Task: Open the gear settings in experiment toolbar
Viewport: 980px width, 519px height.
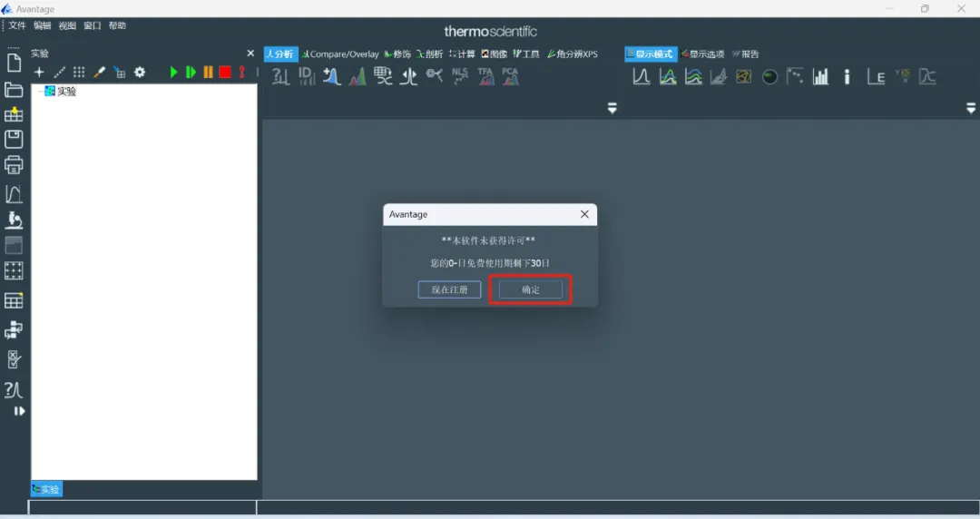Action: coord(140,72)
